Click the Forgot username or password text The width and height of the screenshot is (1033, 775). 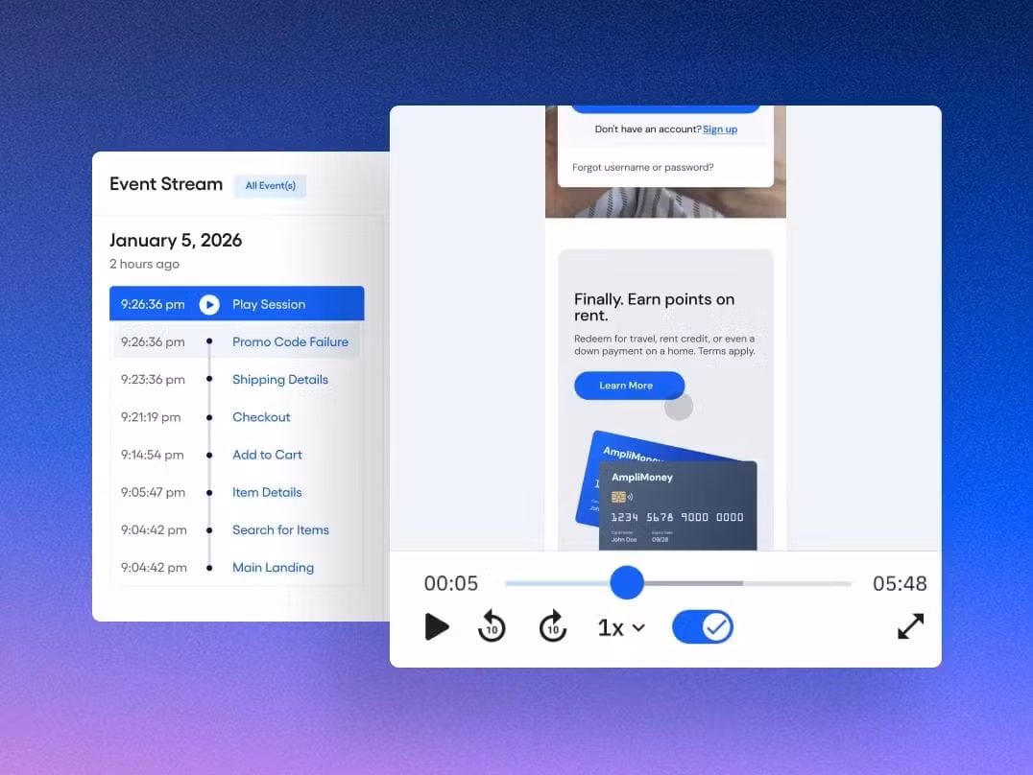tap(642, 167)
